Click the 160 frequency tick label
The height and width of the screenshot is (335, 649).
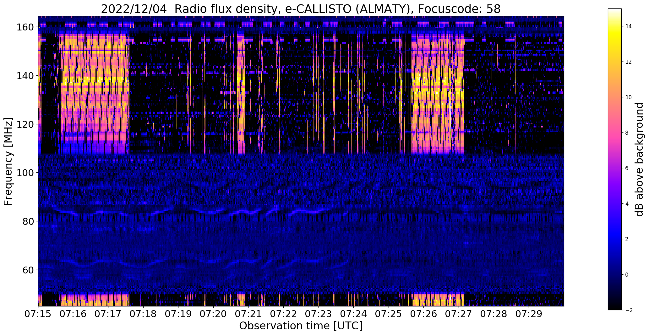point(26,27)
